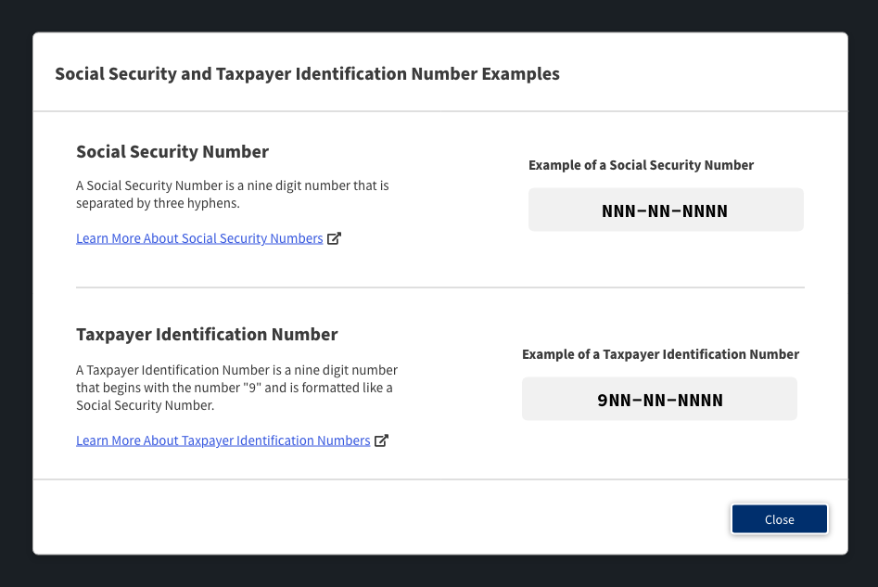The image size is (878, 587).
Task: Click the modal title about Number Examples
Action: 307,73
